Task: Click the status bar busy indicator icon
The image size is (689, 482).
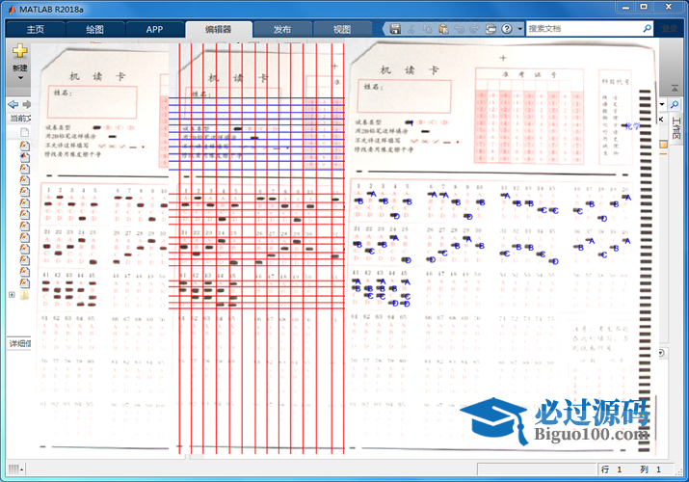Action: click(x=13, y=469)
